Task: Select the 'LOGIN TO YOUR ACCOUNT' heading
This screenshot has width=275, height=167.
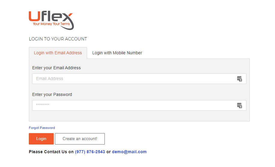Action: 58,39
